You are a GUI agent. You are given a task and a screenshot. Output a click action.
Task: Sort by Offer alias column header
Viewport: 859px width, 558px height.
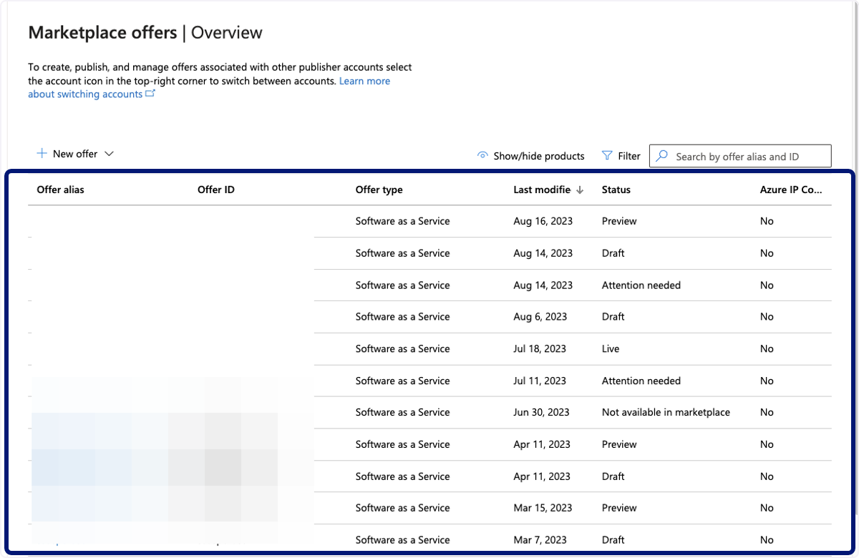coord(61,190)
